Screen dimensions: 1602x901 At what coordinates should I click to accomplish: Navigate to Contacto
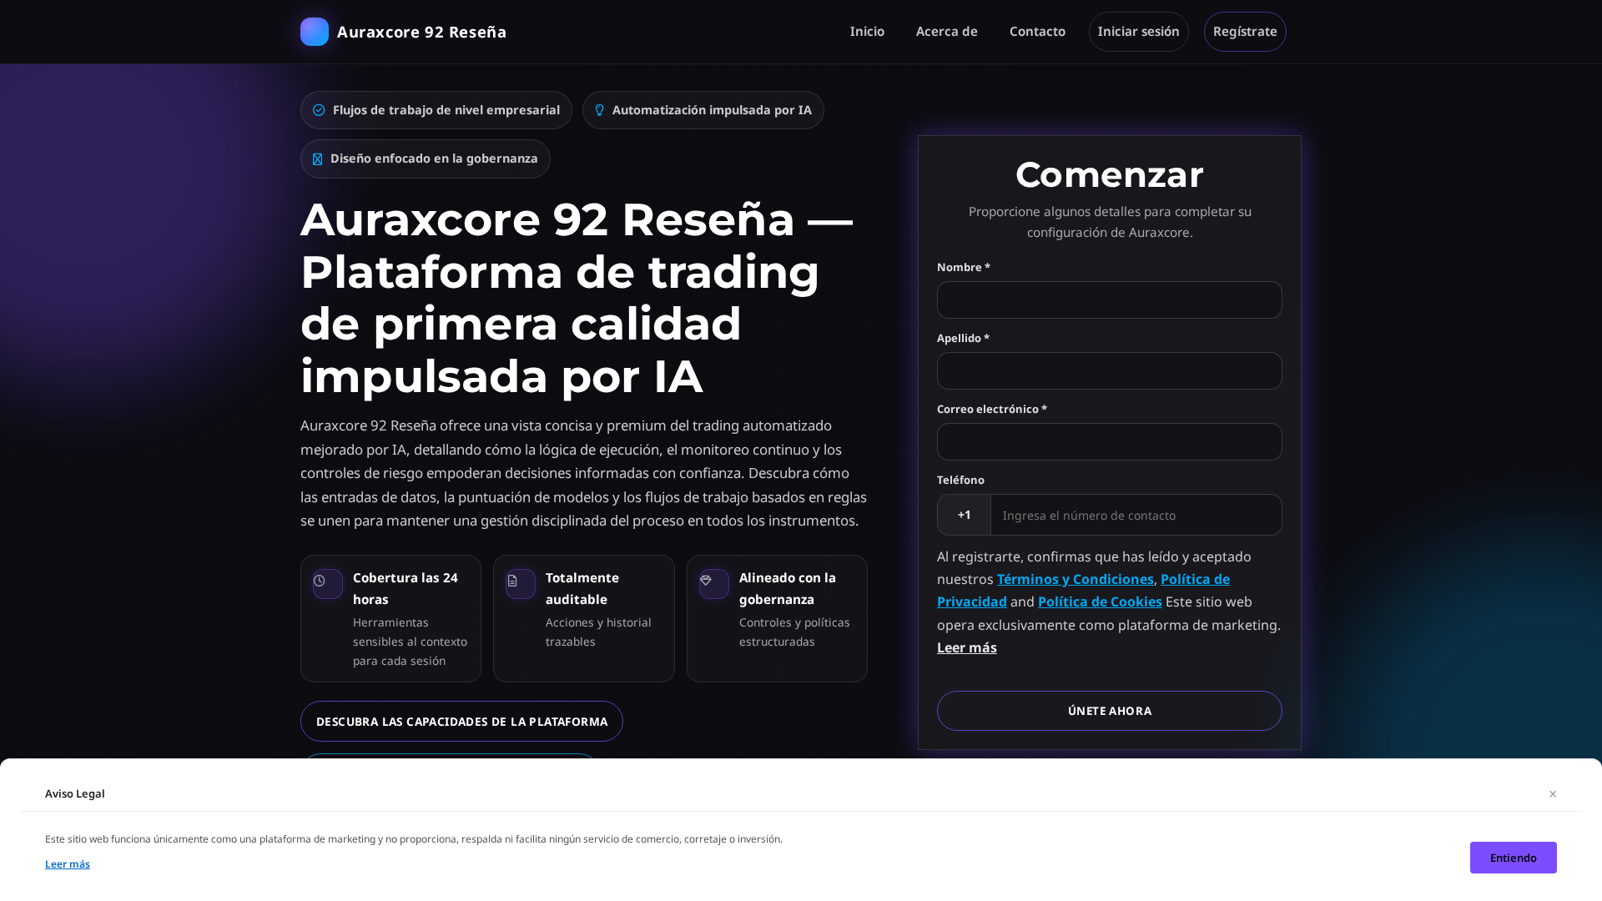point(1037,31)
